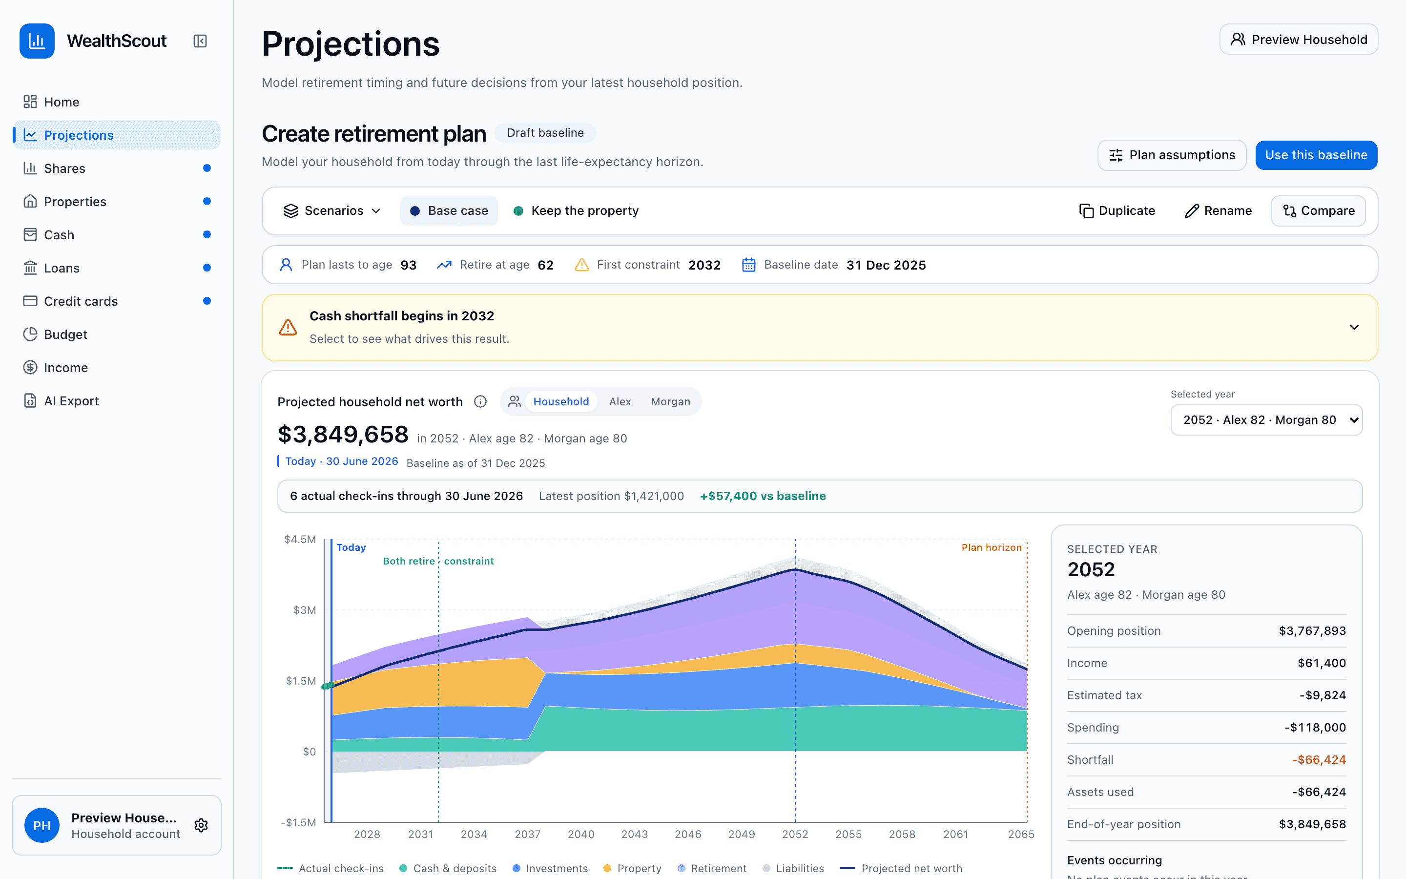Navigate to Budget page

coord(116,335)
